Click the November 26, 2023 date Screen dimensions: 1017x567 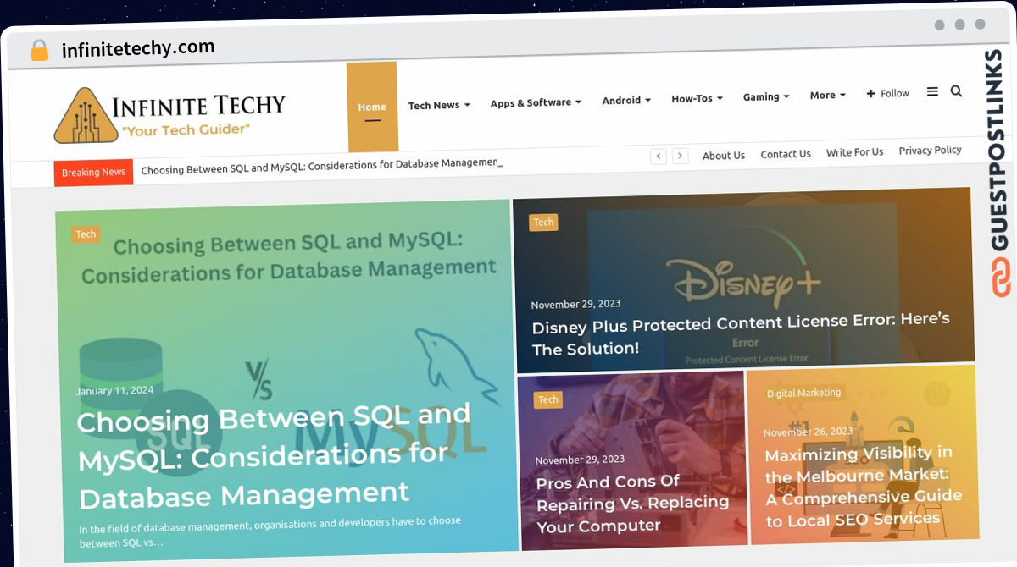pyautogui.click(x=808, y=432)
